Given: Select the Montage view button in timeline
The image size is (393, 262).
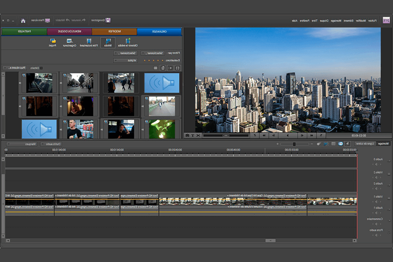Looking at the screenshot, I should click(x=384, y=144).
